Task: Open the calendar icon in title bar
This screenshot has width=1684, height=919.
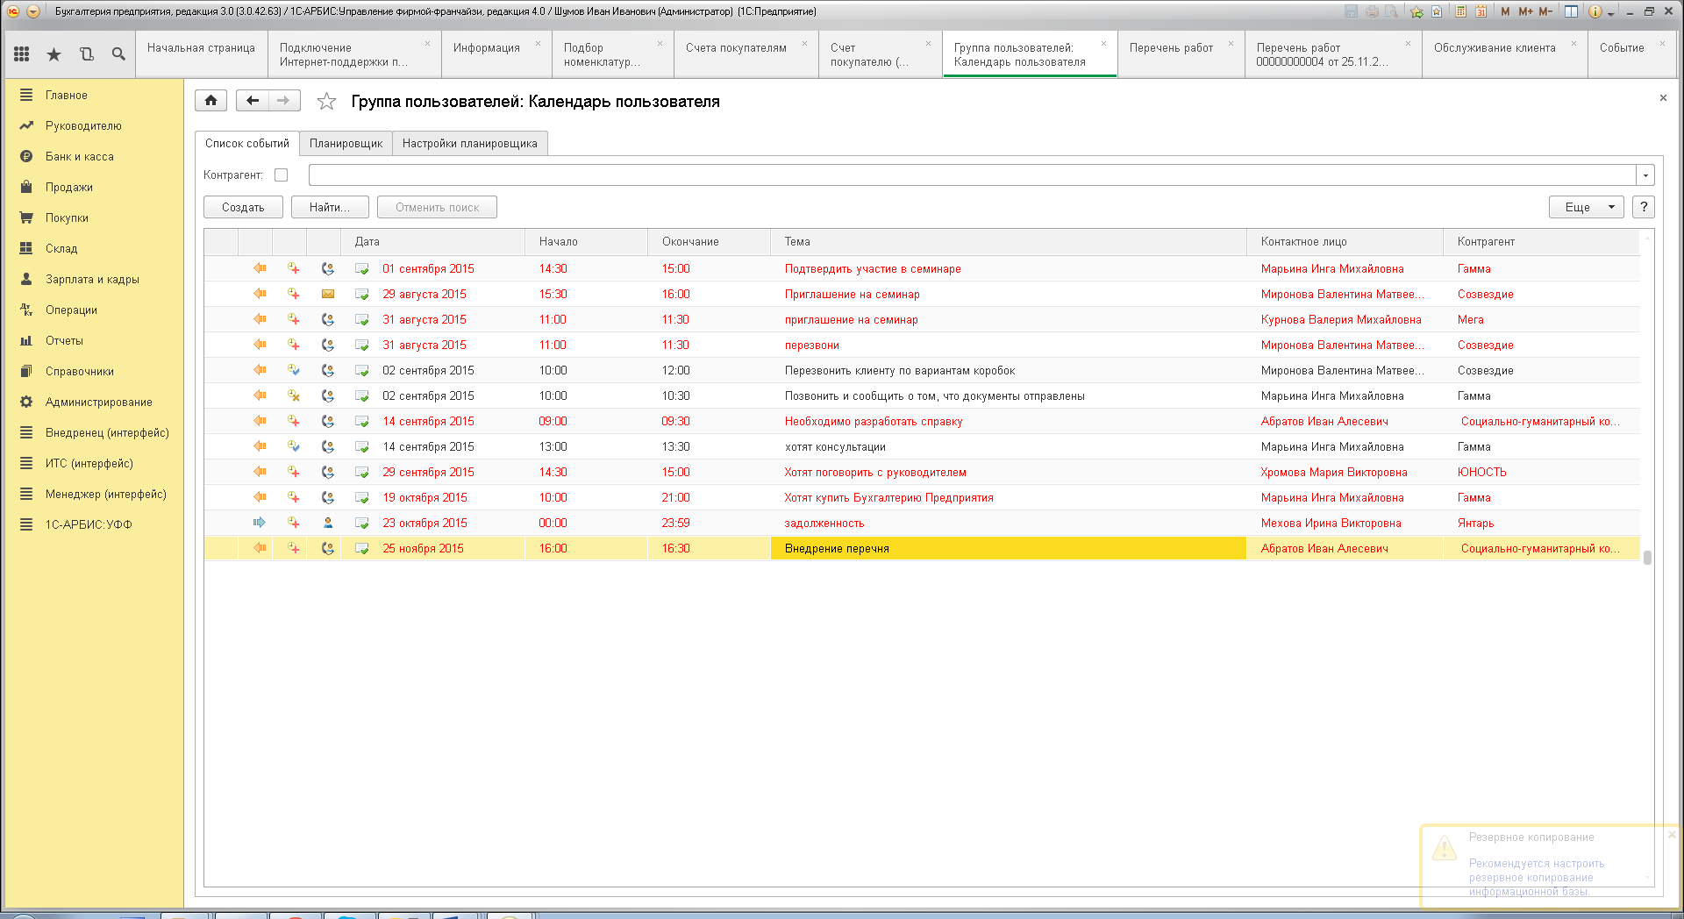Action: (1481, 11)
